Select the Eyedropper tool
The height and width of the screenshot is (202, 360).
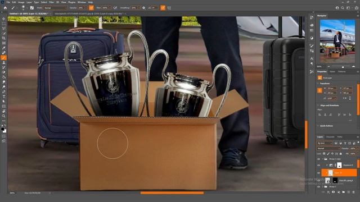pos(4,48)
